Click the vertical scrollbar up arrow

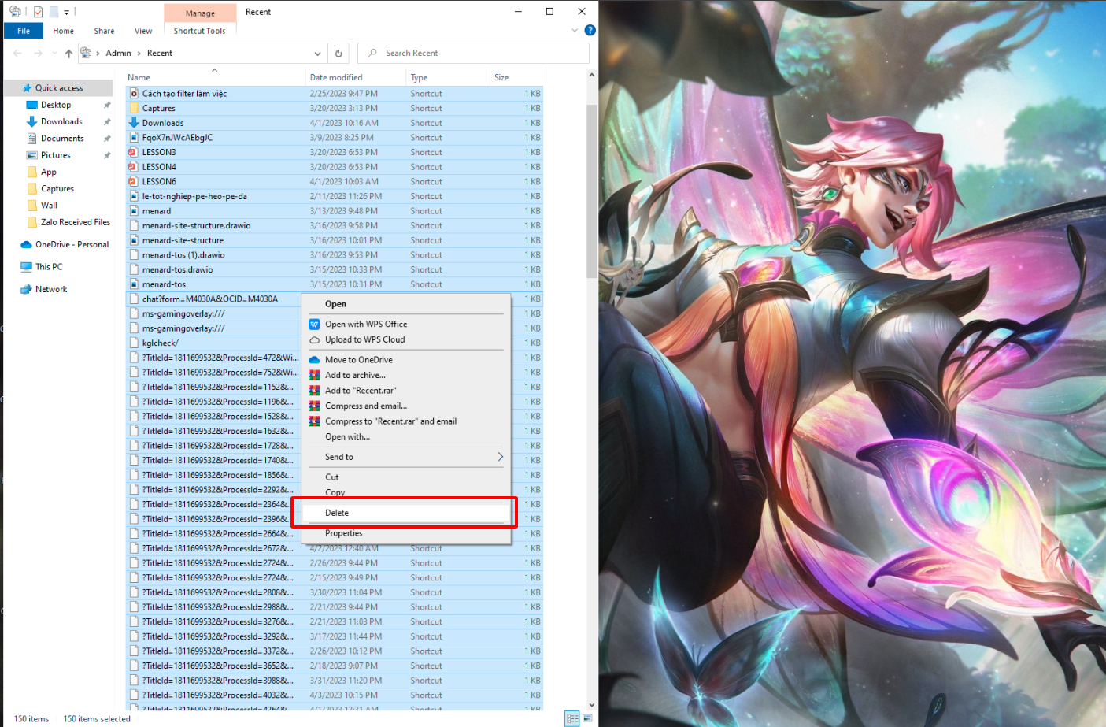592,76
